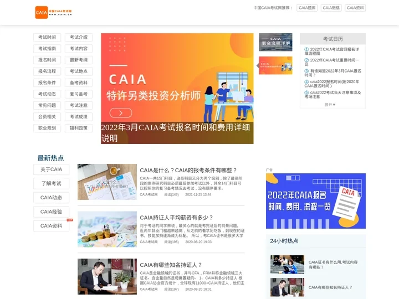The width and height of the screenshot is (399, 299).
Task: Select the 报名流程详解 slide thumbnail
Action: (x=275, y=42)
